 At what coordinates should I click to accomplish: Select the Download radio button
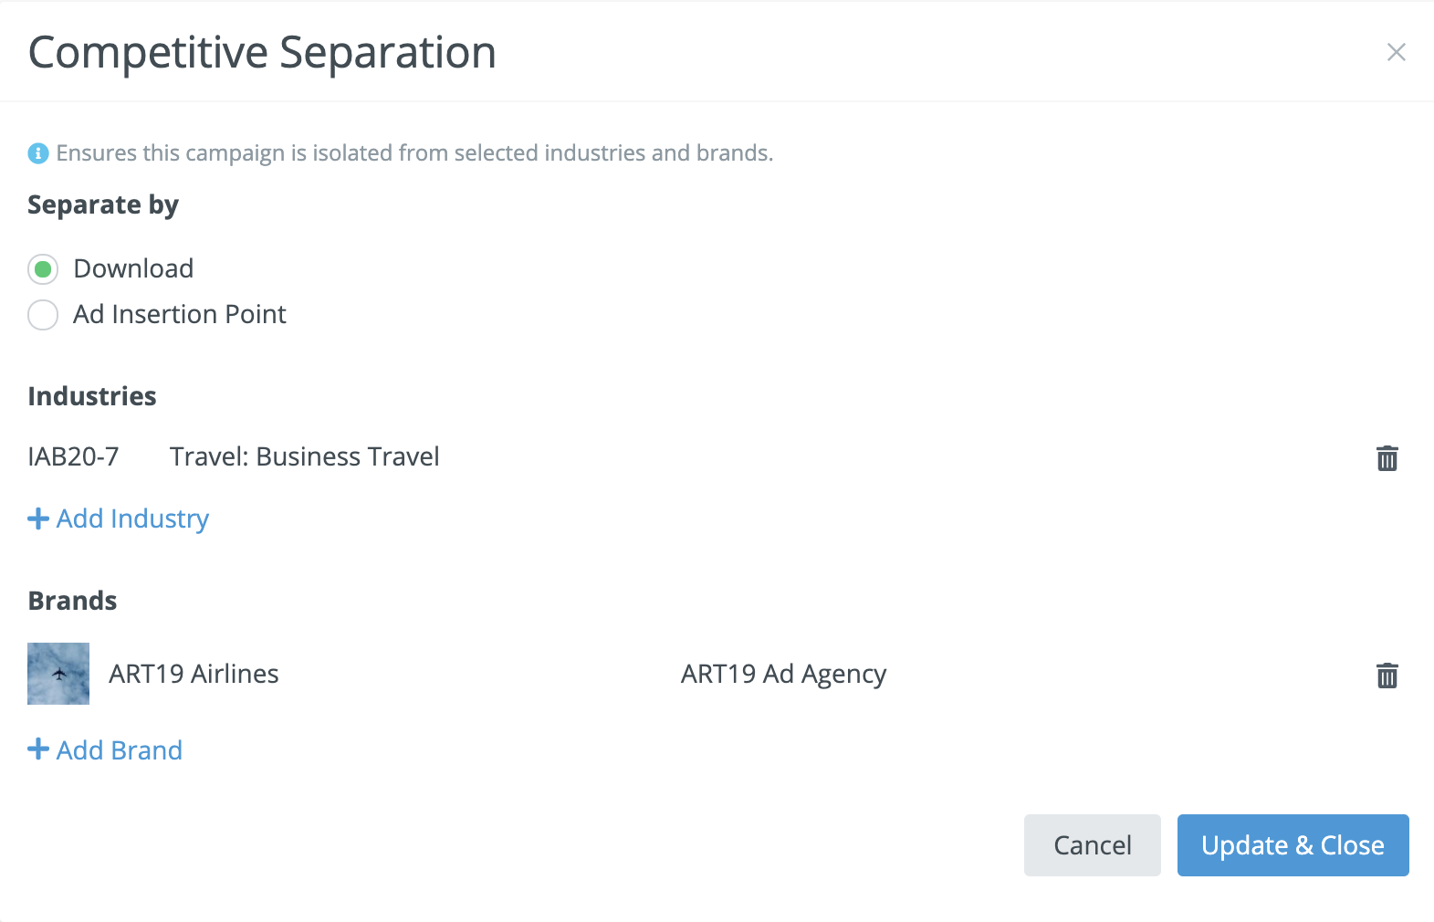click(x=43, y=269)
